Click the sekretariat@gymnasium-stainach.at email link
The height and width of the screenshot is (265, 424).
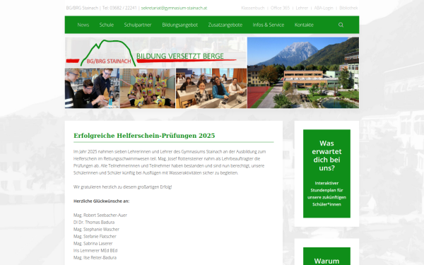(x=174, y=8)
